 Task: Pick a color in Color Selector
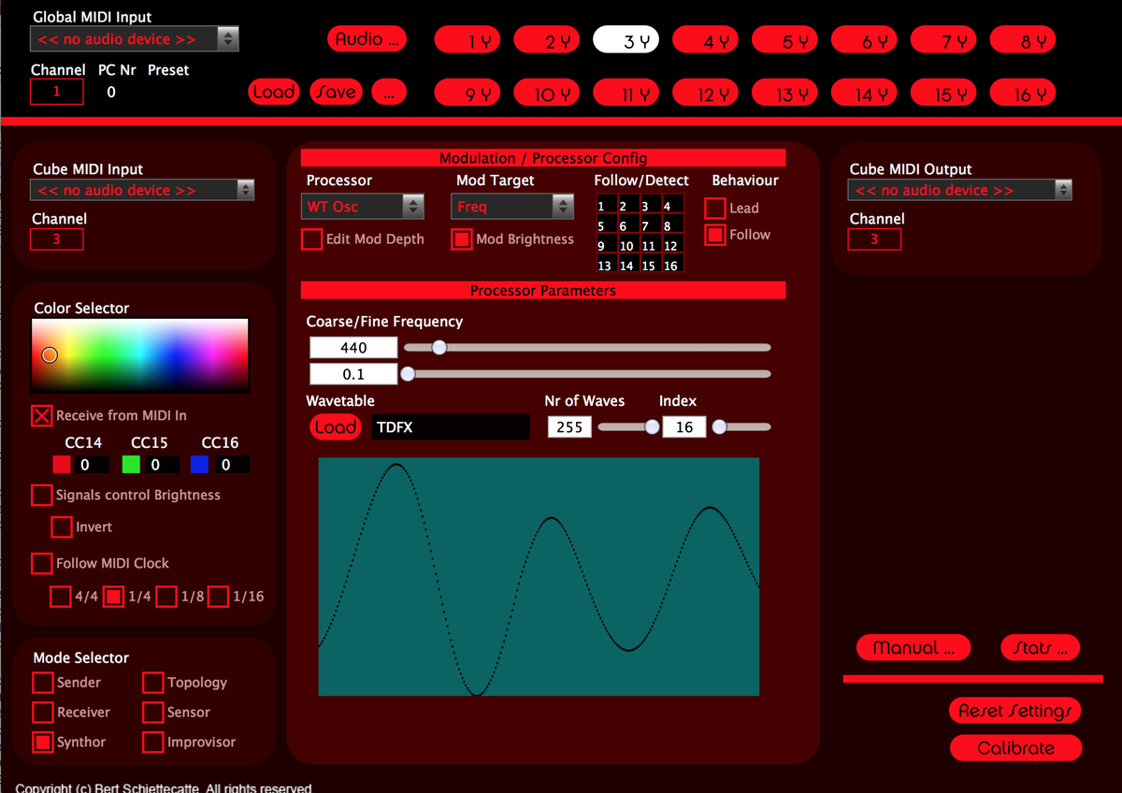pyautogui.click(x=140, y=355)
